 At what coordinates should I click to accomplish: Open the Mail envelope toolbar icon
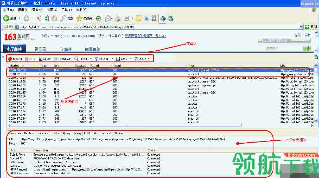[x=108, y=18]
